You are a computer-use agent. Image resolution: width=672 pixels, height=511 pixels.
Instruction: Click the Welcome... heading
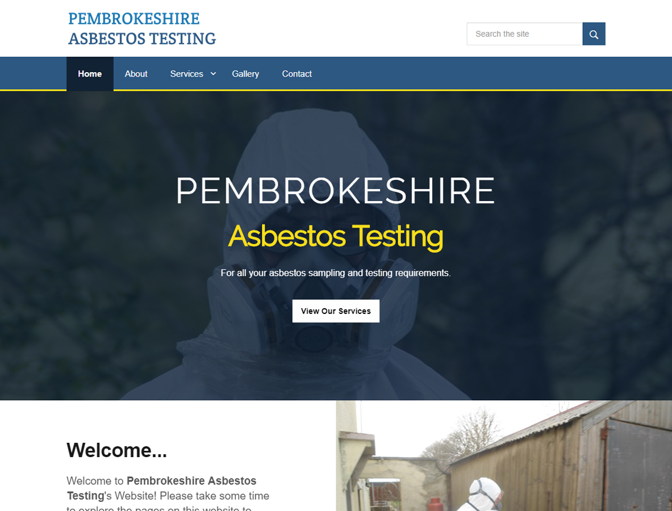[116, 450]
